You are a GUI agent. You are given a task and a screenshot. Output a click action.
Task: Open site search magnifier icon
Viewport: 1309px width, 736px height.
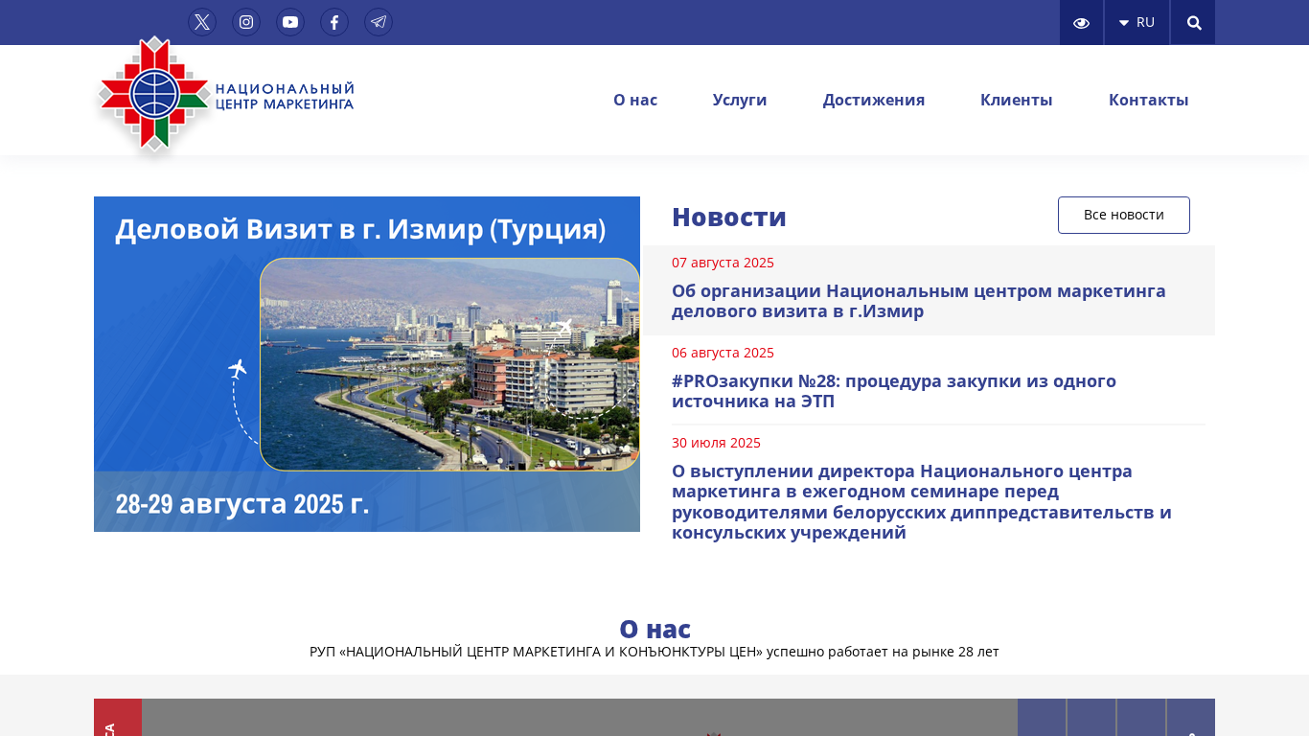(1193, 22)
